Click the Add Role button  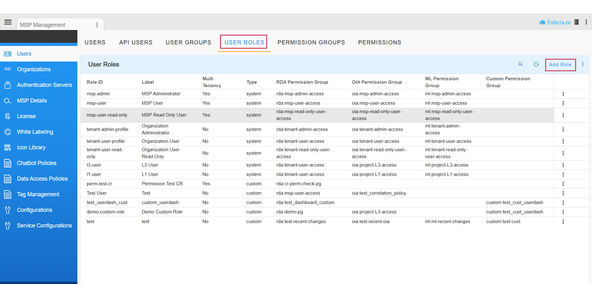(x=560, y=64)
